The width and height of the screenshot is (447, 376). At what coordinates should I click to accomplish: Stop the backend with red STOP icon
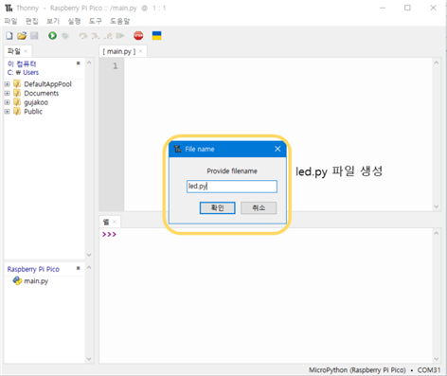[138, 36]
